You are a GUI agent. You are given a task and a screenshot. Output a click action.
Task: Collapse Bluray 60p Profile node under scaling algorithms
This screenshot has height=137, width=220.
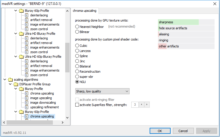click(x=16, y=112)
